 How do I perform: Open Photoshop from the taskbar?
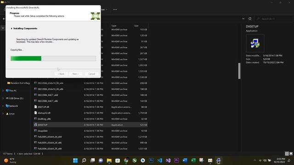point(151,160)
